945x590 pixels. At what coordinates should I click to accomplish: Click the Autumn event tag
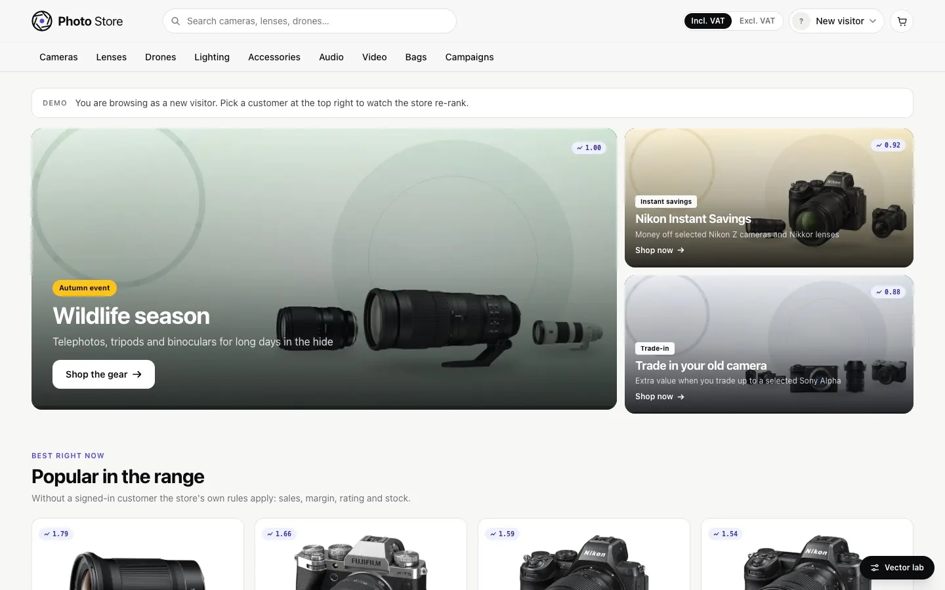pyautogui.click(x=85, y=288)
